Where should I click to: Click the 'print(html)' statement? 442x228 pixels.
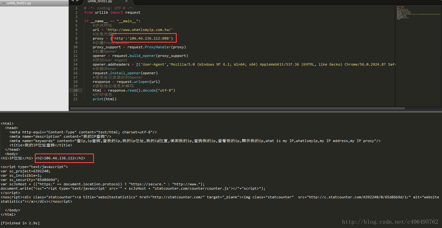click(105, 99)
